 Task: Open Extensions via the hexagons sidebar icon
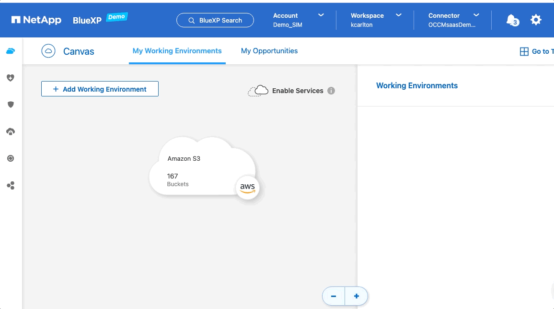coord(11,185)
